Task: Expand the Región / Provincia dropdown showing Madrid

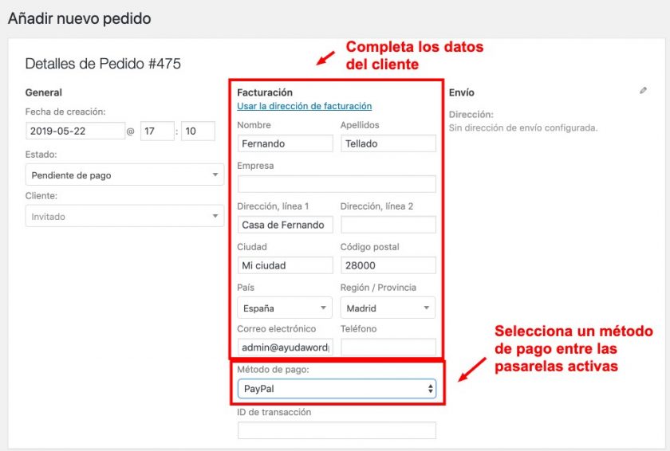Action: pos(388,308)
